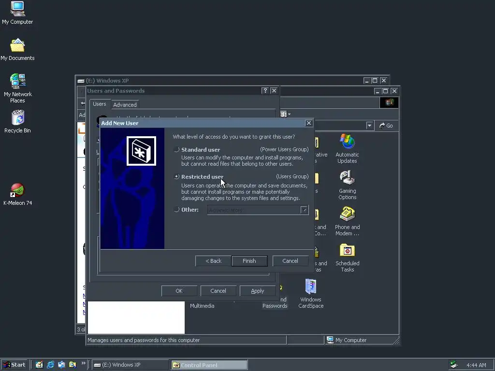
Task: Open Gaming Options in Control Panel
Action: click(x=347, y=185)
